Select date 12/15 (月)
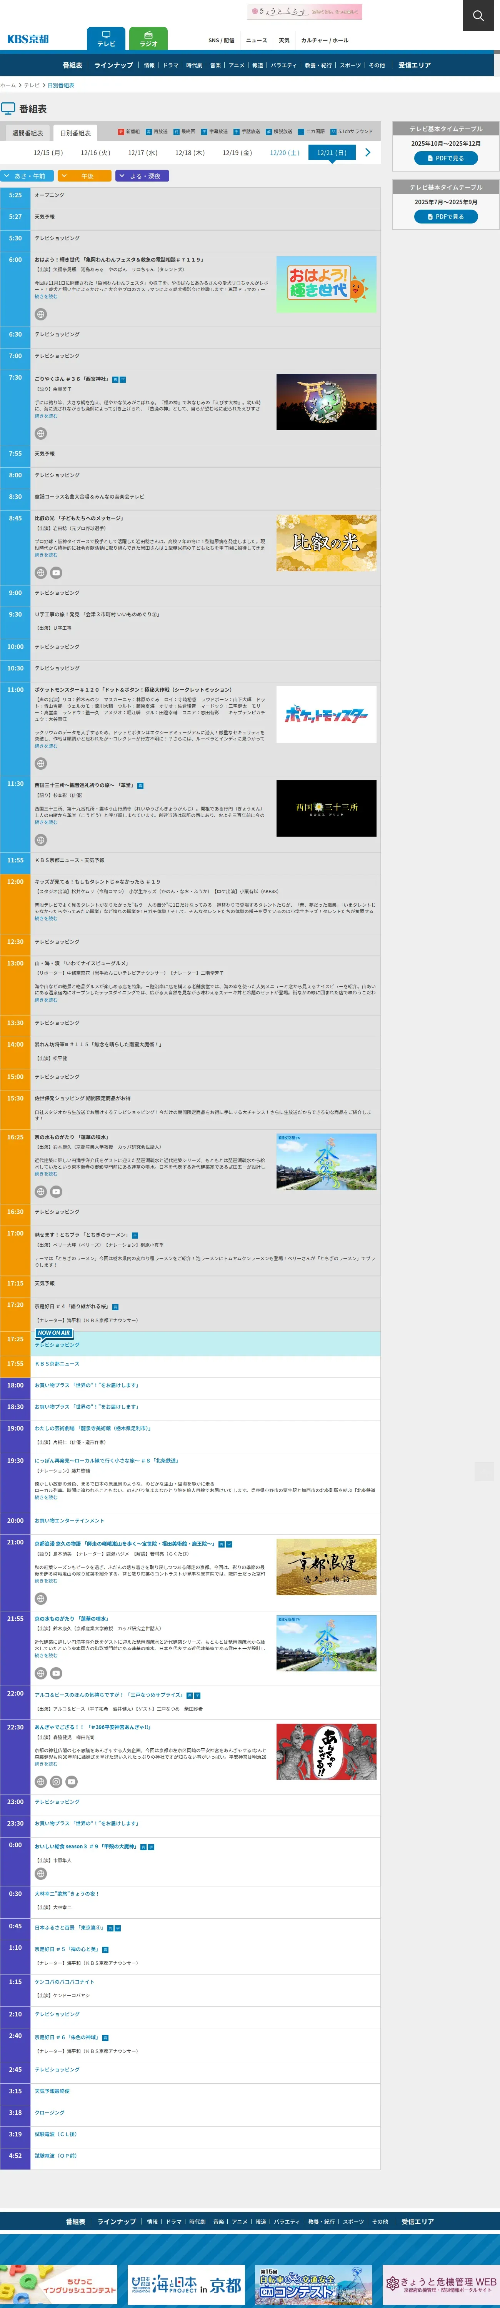The height and width of the screenshot is (2308, 500). [x=48, y=153]
